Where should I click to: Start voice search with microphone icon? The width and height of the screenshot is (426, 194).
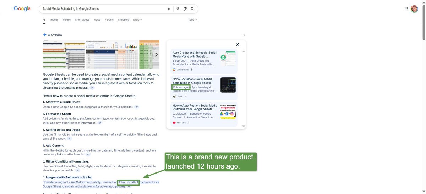coord(178,9)
